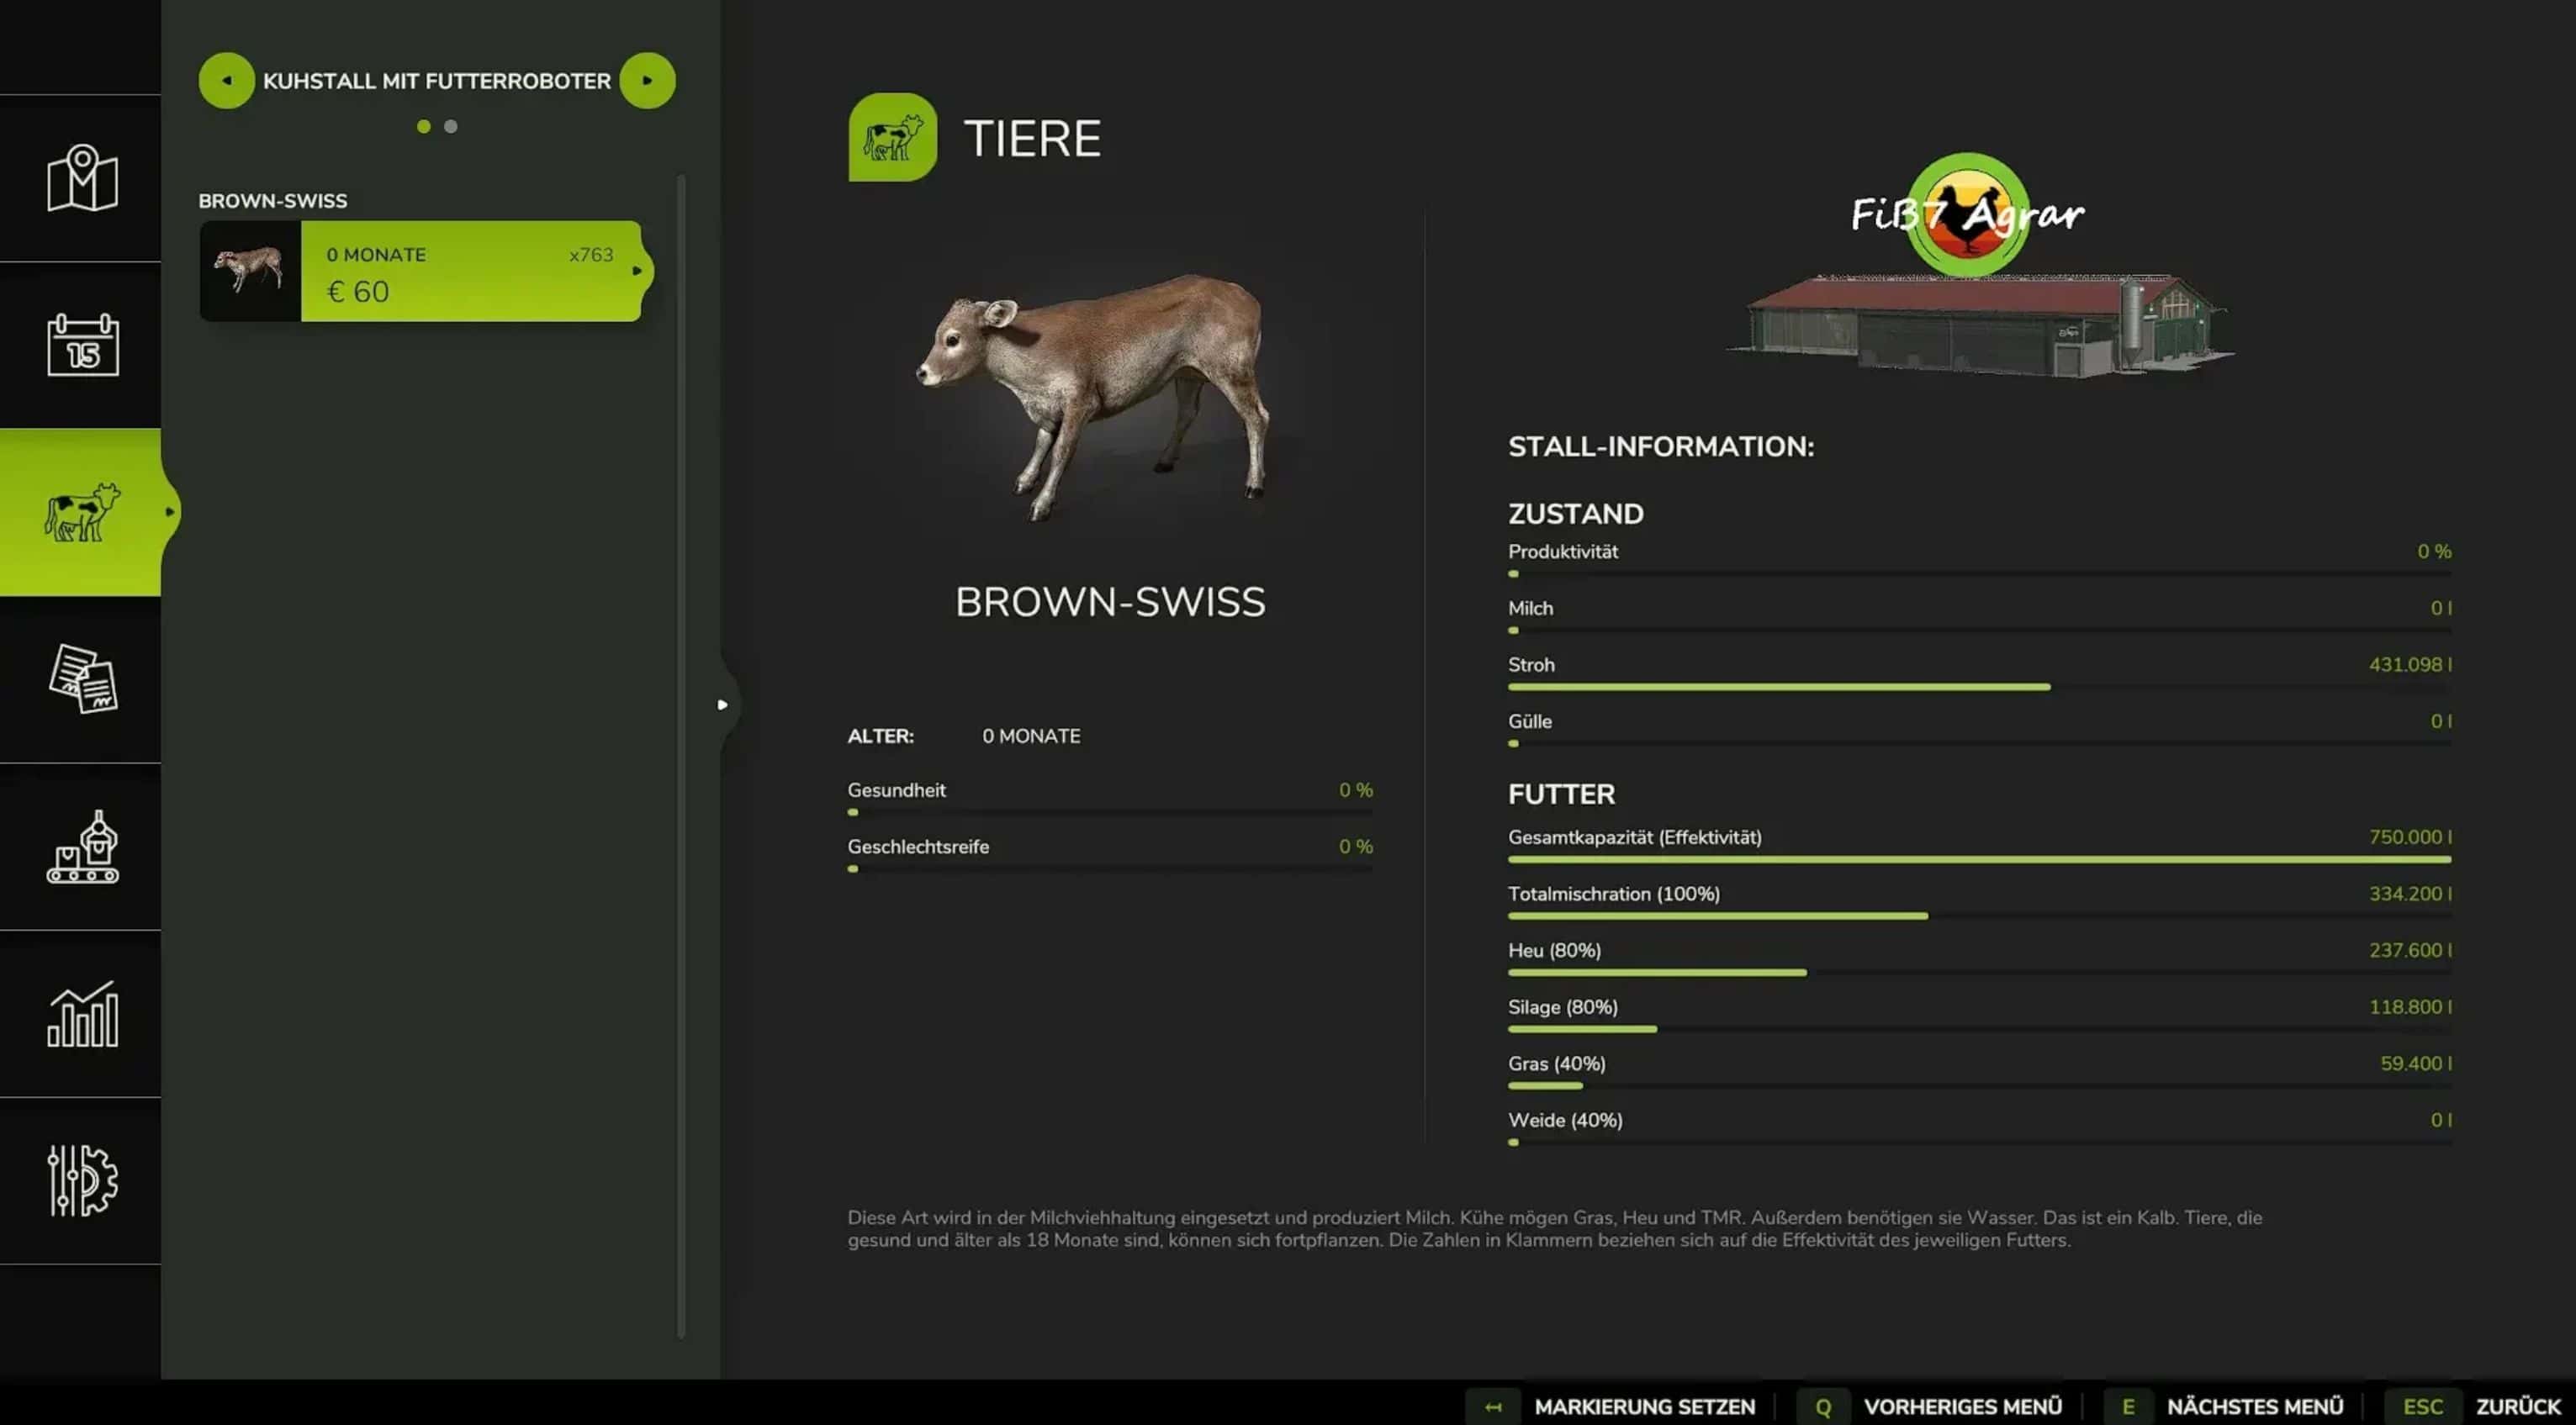2576x1425 pixels.
Task: Select the first page indicator dot
Action: click(424, 127)
